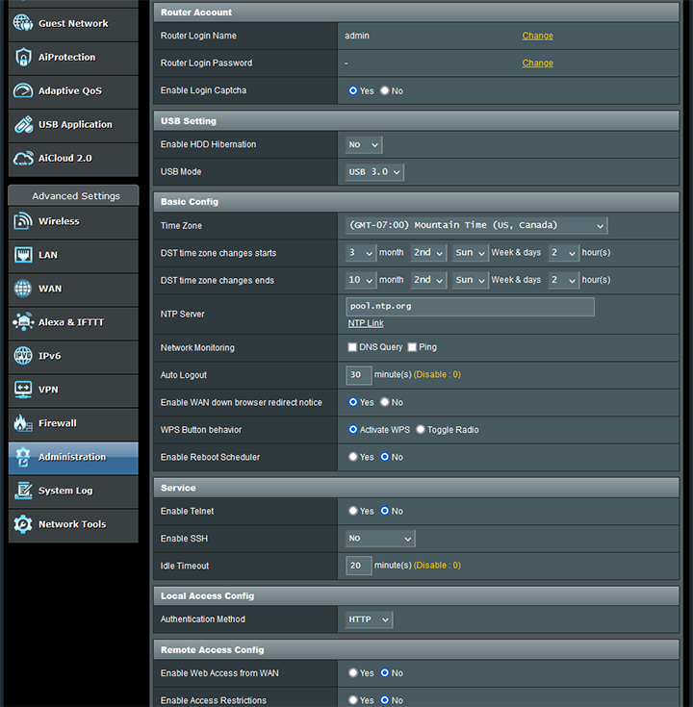Select Yes for Enable Telnet
This screenshot has width=693, height=707.
click(x=353, y=511)
